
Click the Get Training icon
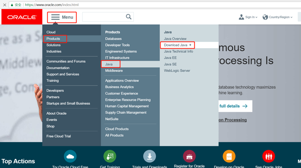[110, 156]
